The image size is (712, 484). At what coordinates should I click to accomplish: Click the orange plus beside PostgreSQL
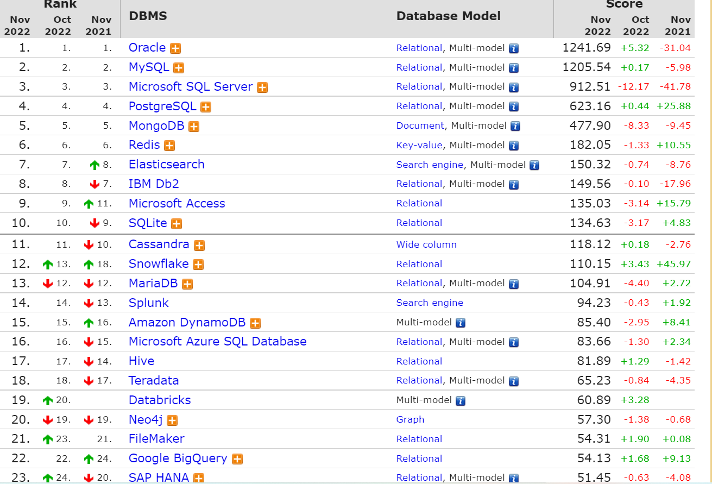coord(206,107)
